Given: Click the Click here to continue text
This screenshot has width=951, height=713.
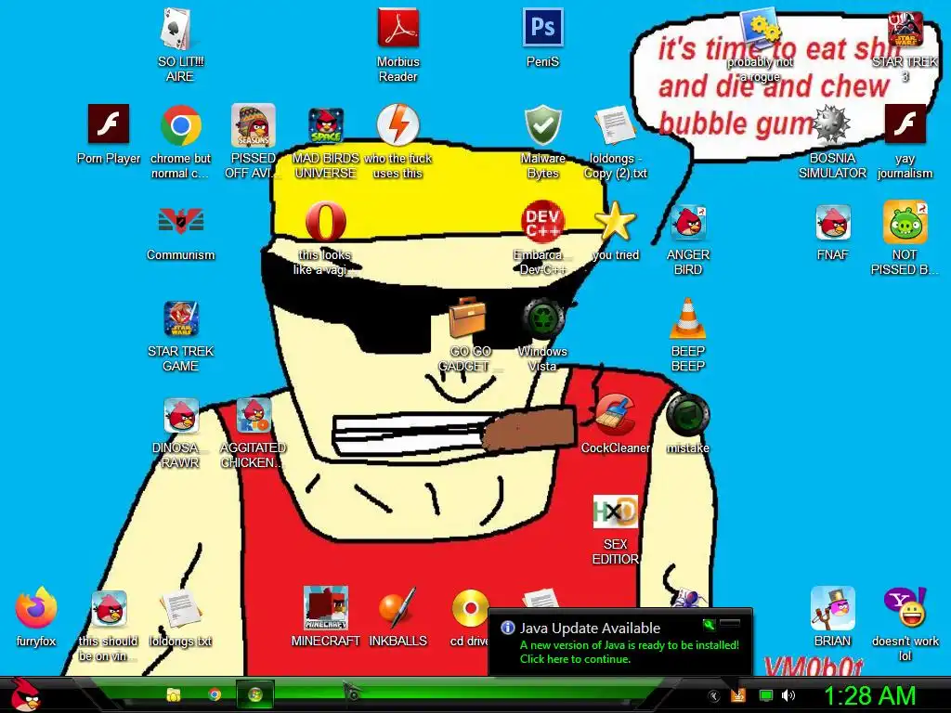Looking at the screenshot, I should pos(575,659).
